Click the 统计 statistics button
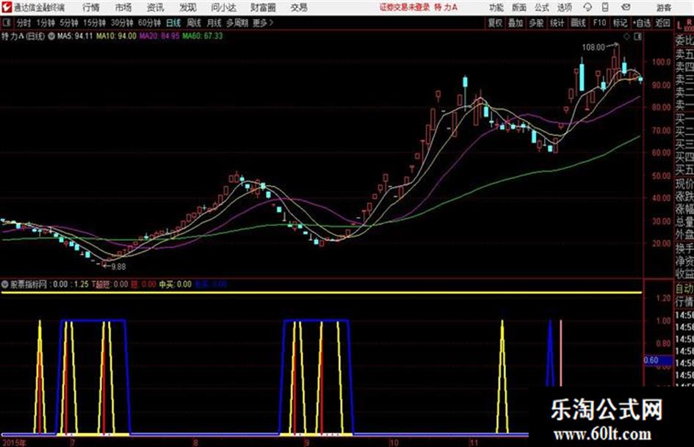The height and width of the screenshot is (447, 694). pos(557,23)
